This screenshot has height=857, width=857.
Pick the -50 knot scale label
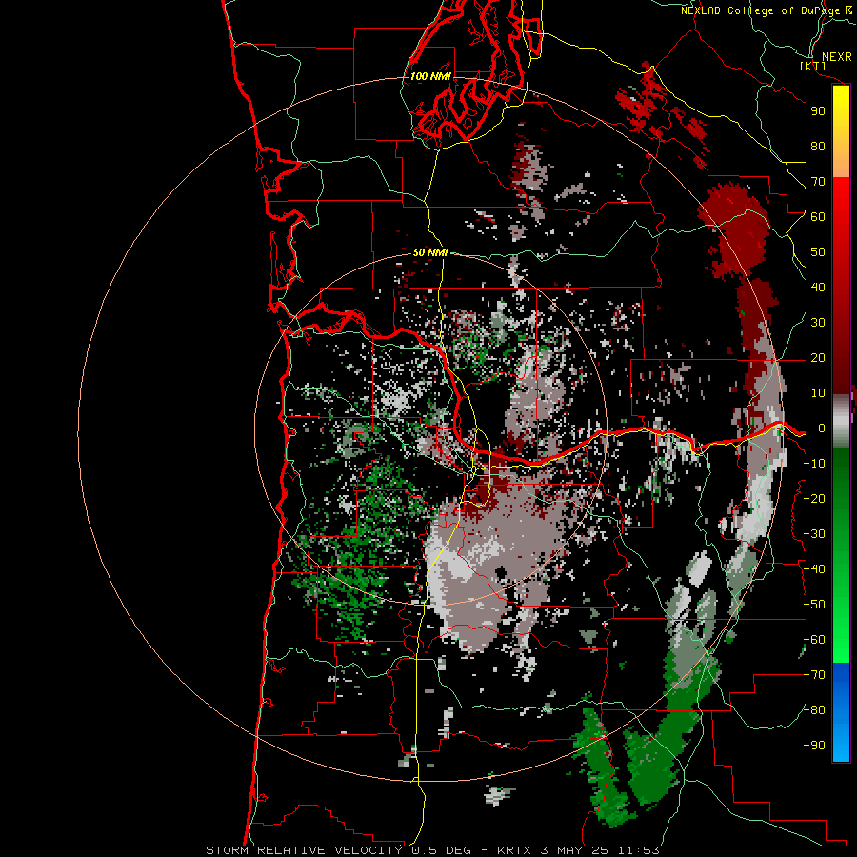814,605
